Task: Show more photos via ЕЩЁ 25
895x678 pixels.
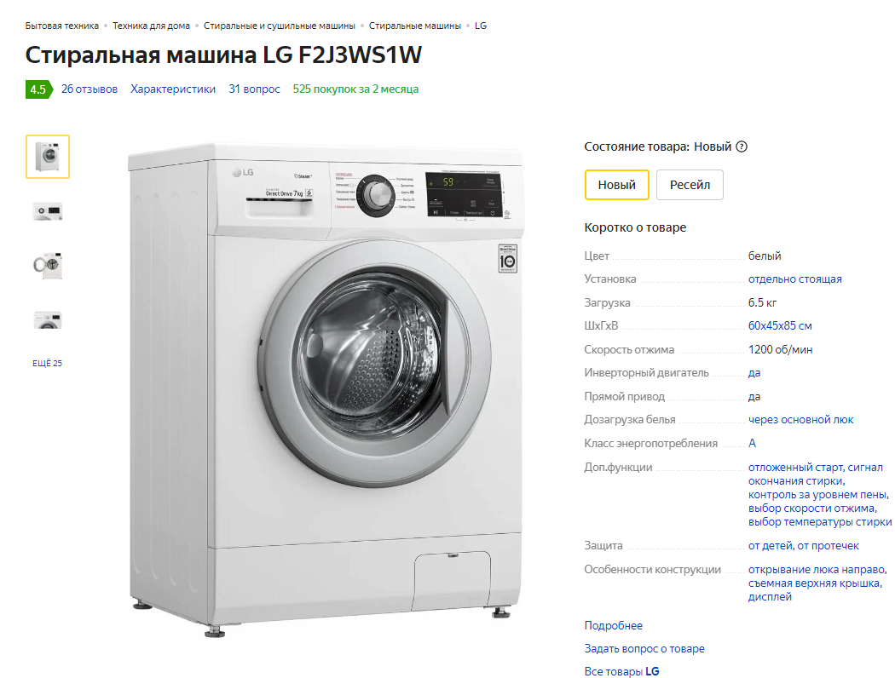Action: coord(48,363)
